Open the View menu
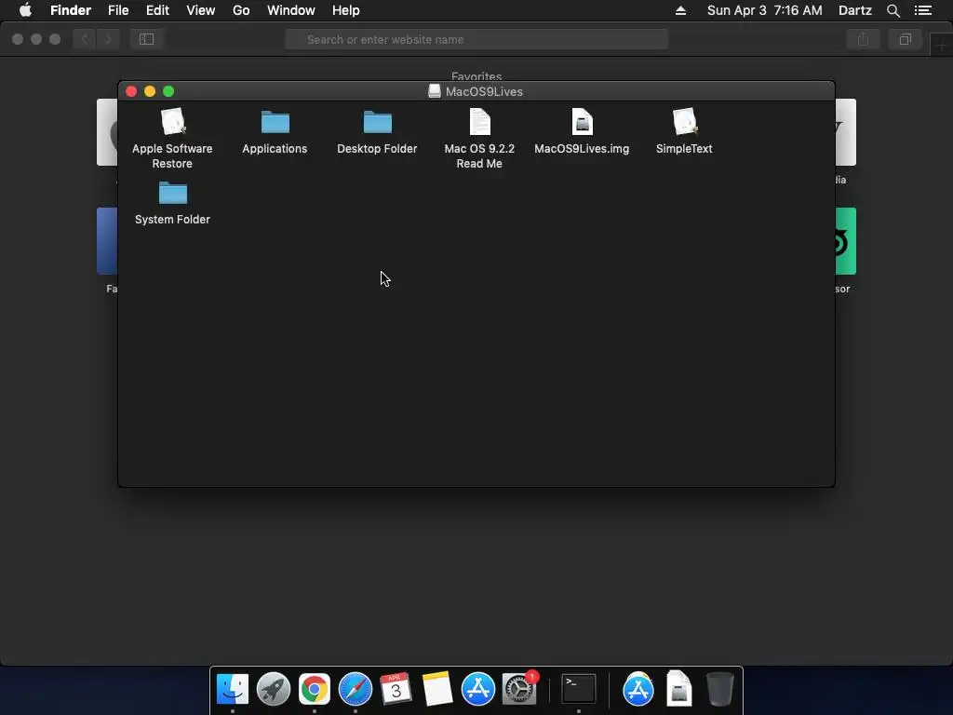953x715 pixels. coord(201,10)
